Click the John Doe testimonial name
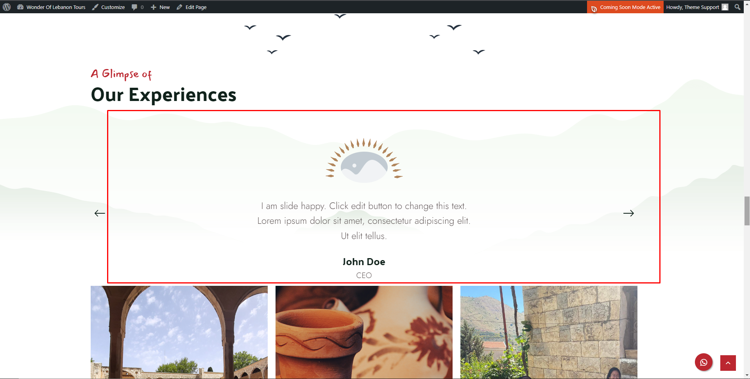Image resolution: width=750 pixels, height=379 pixels. click(x=364, y=262)
